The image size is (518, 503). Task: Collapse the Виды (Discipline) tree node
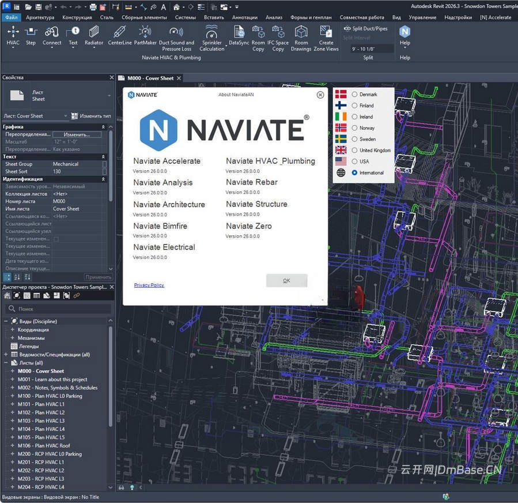click(x=6, y=321)
